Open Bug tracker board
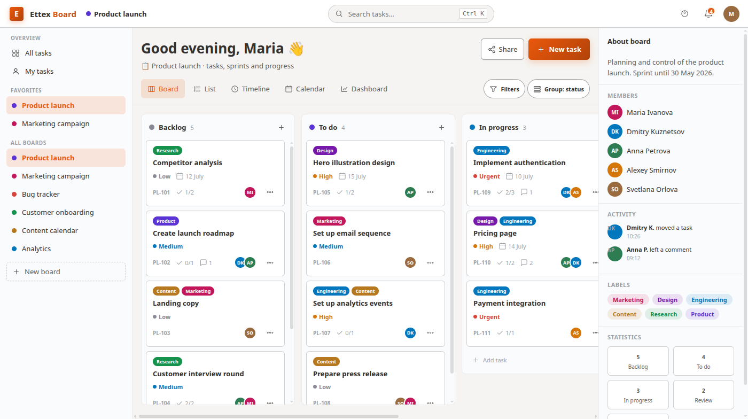The width and height of the screenshot is (748, 419). coord(66,194)
